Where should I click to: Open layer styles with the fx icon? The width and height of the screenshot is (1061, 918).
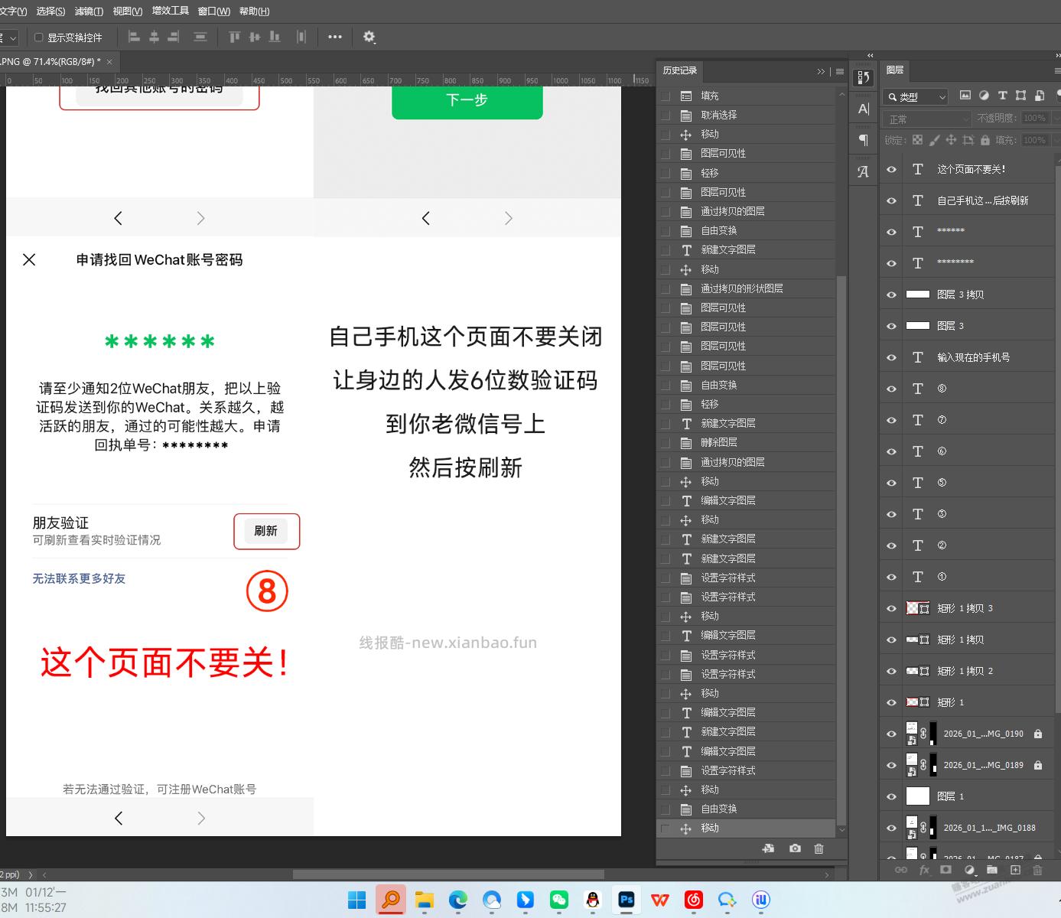click(925, 870)
